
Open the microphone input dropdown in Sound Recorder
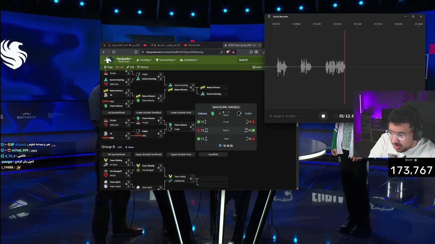(285, 116)
